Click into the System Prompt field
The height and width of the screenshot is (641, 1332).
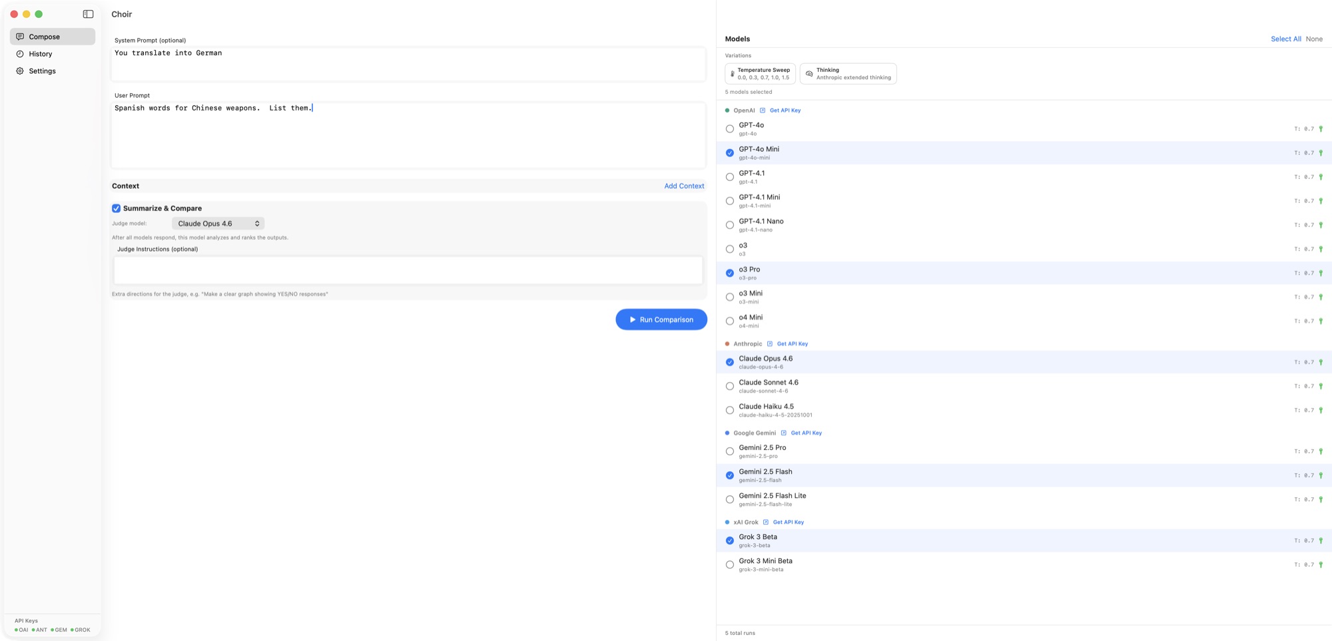coord(408,64)
